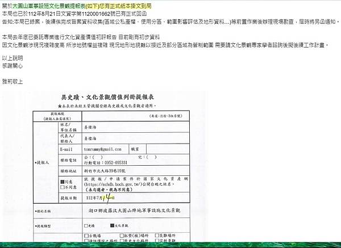Click the 聯絡電話 label cell
This screenshot has width=341, height=248.
click(x=70, y=160)
